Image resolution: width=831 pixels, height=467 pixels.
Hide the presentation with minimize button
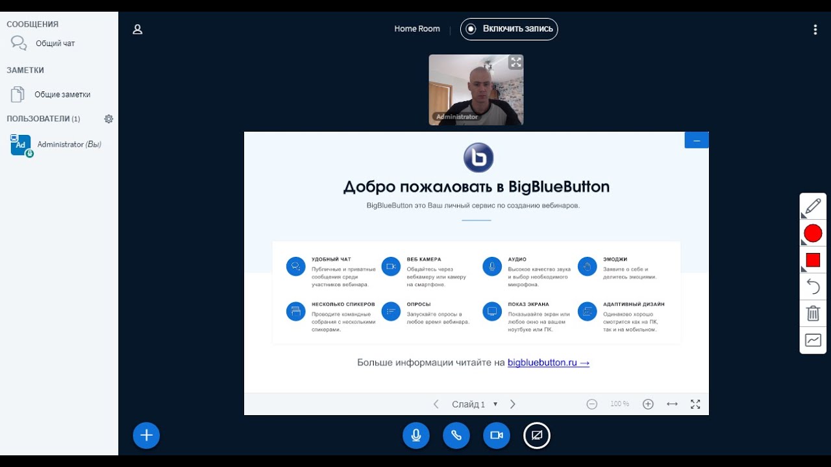click(697, 140)
